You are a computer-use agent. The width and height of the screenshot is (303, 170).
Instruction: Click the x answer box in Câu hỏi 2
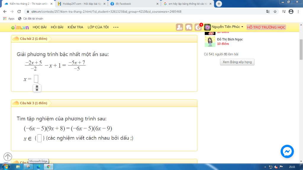click(36, 79)
